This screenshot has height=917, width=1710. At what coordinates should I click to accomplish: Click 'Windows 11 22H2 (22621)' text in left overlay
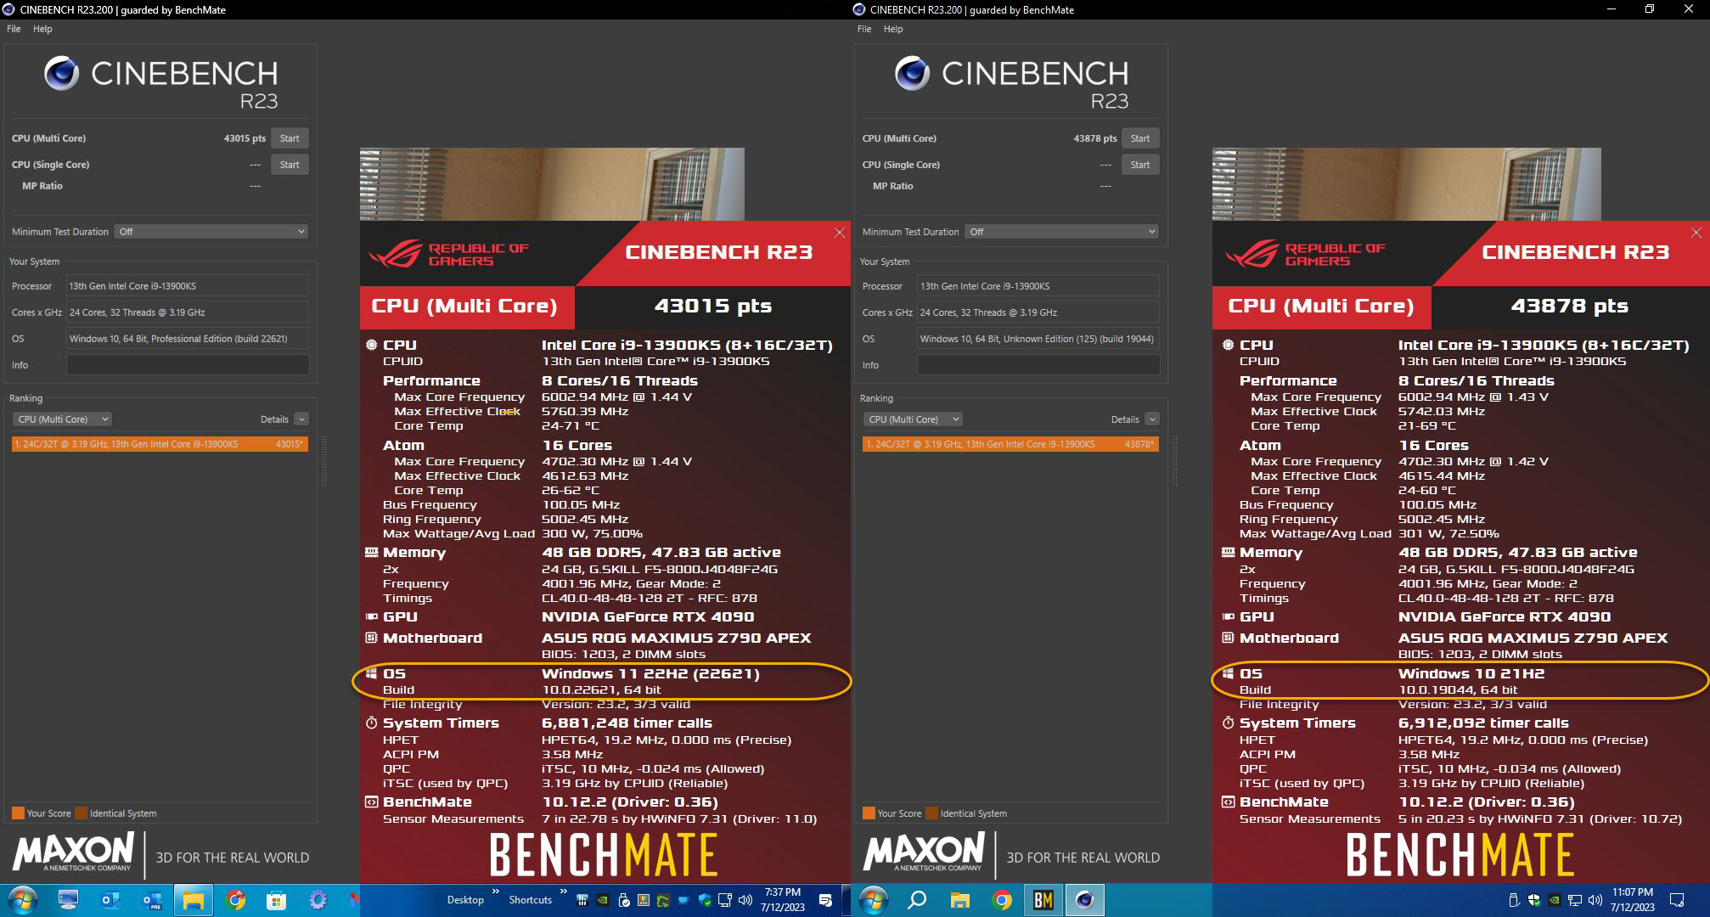(x=650, y=674)
